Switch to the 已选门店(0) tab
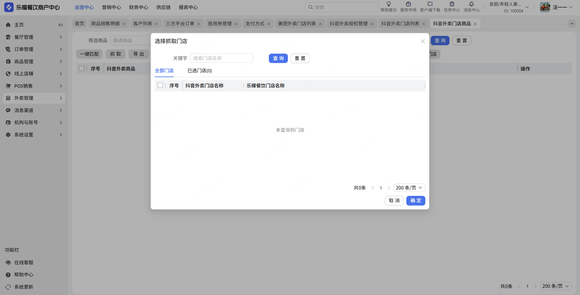 tap(199, 71)
